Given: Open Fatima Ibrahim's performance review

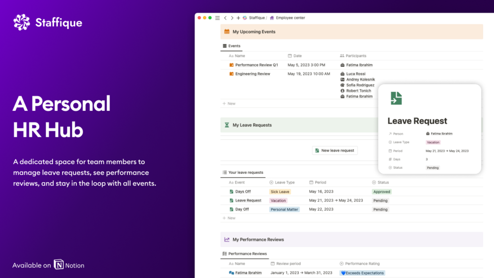Looking at the screenshot, I should (x=248, y=273).
